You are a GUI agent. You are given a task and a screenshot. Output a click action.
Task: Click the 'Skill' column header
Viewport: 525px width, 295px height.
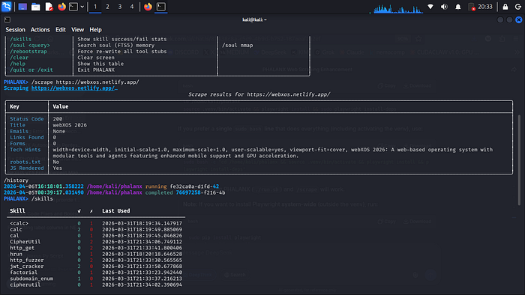(17, 211)
